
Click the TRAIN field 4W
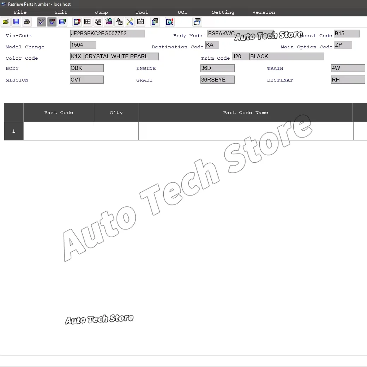pos(348,68)
